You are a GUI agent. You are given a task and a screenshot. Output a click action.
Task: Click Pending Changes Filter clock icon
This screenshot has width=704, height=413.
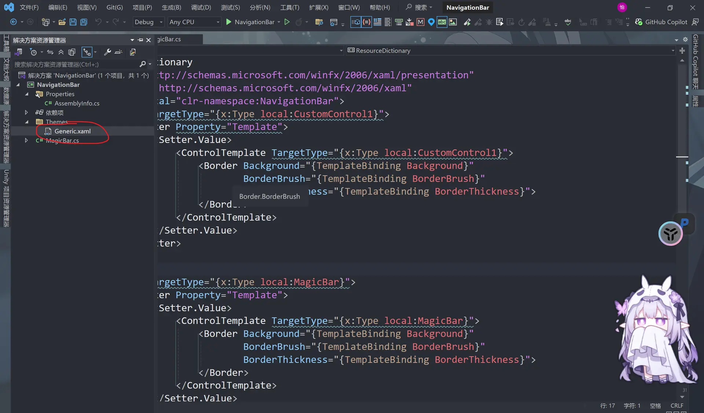tap(33, 52)
